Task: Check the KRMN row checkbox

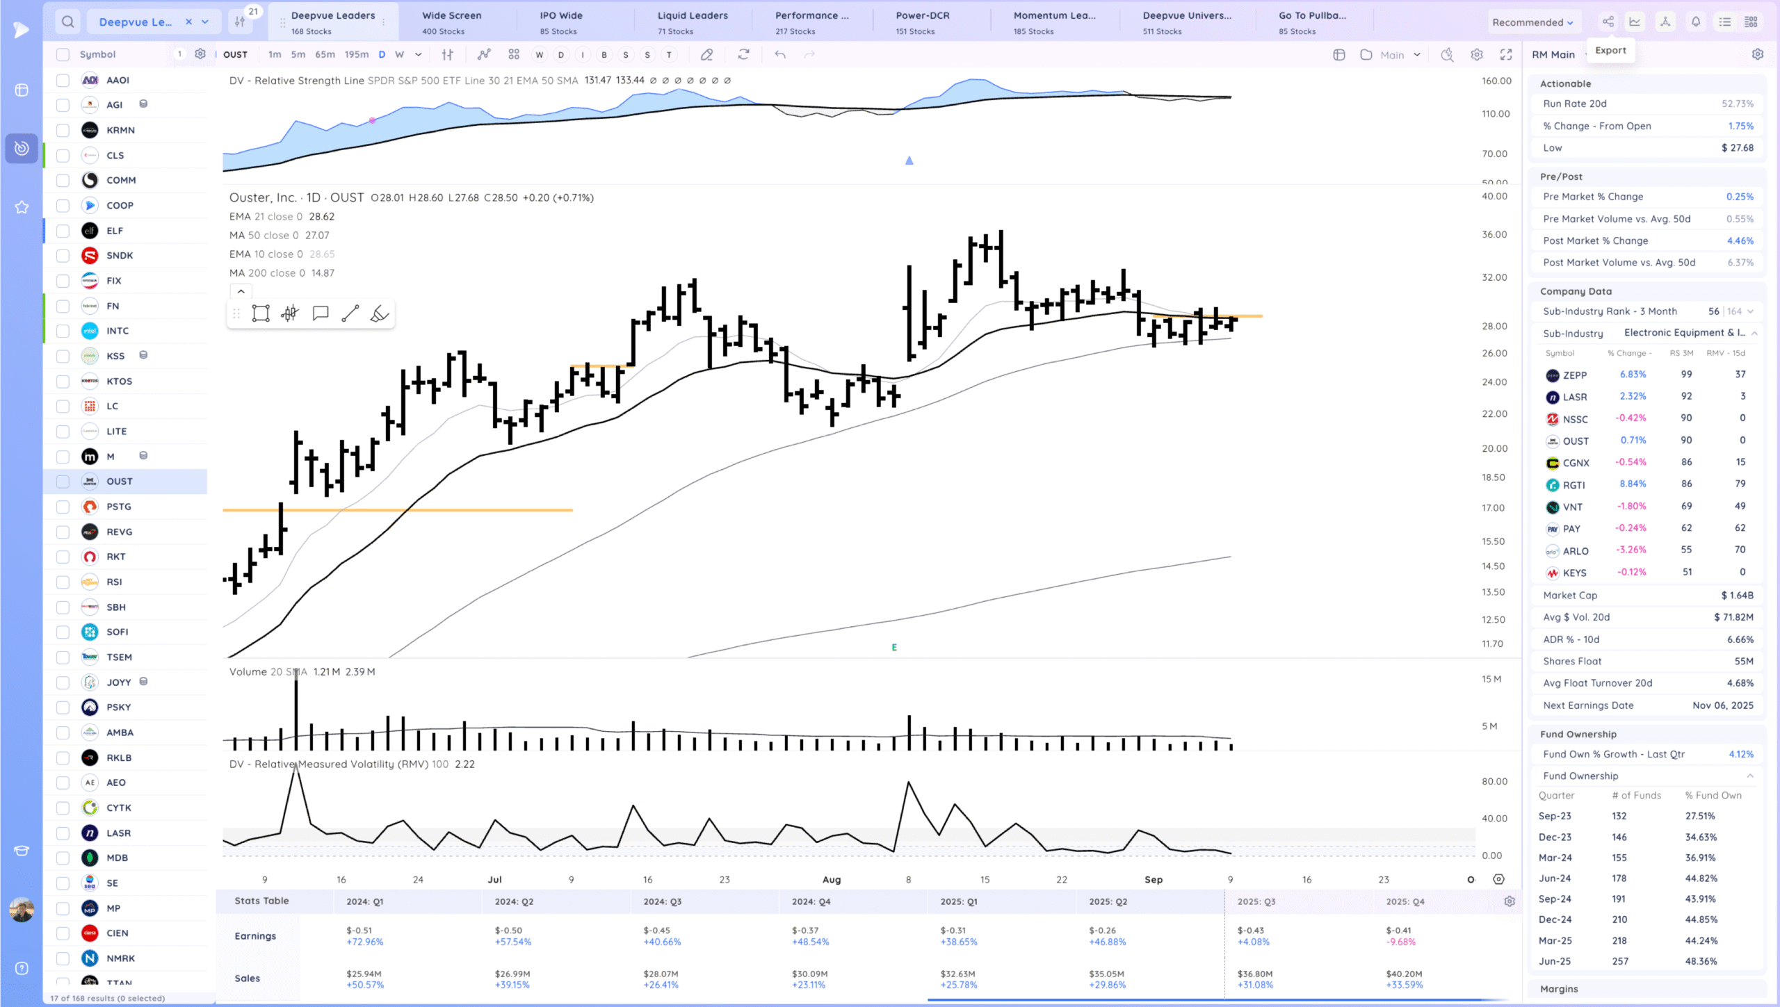Action: click(x=63, y=130)
